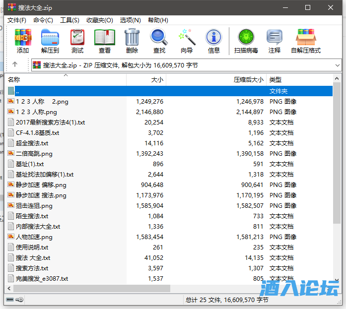Click the vertical scrollbar of file list
Viewport: 346px width, 309px height.
tap(337, 198)
